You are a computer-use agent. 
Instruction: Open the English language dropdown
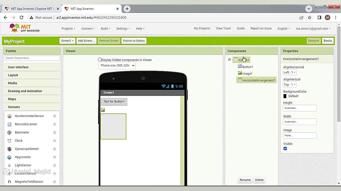click(x=283, y=29)
